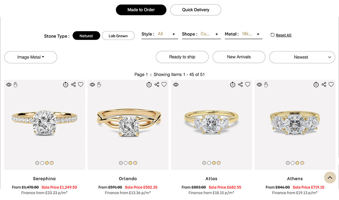This screenshot has width=339, height=200.
Task: Click the share icon on Atlas ring
Action: click(x=240, y=85)
